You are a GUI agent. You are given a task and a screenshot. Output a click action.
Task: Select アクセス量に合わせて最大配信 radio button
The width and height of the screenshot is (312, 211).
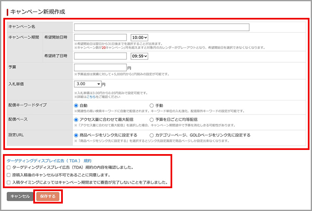[x=76, y=120]
